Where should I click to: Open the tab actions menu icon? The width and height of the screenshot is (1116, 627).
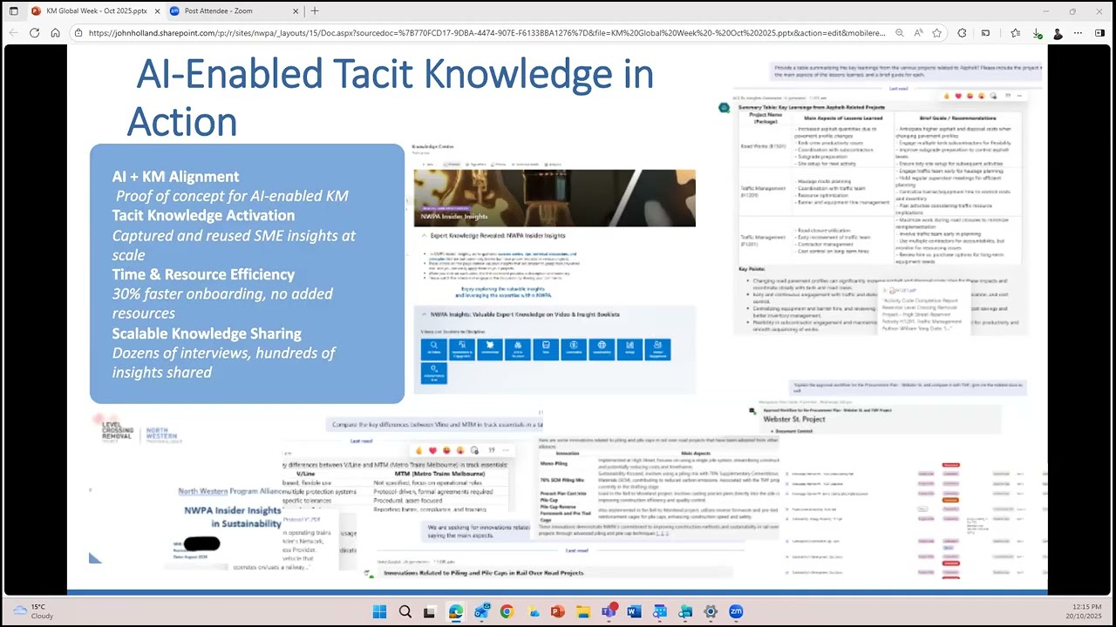point(13,11)
